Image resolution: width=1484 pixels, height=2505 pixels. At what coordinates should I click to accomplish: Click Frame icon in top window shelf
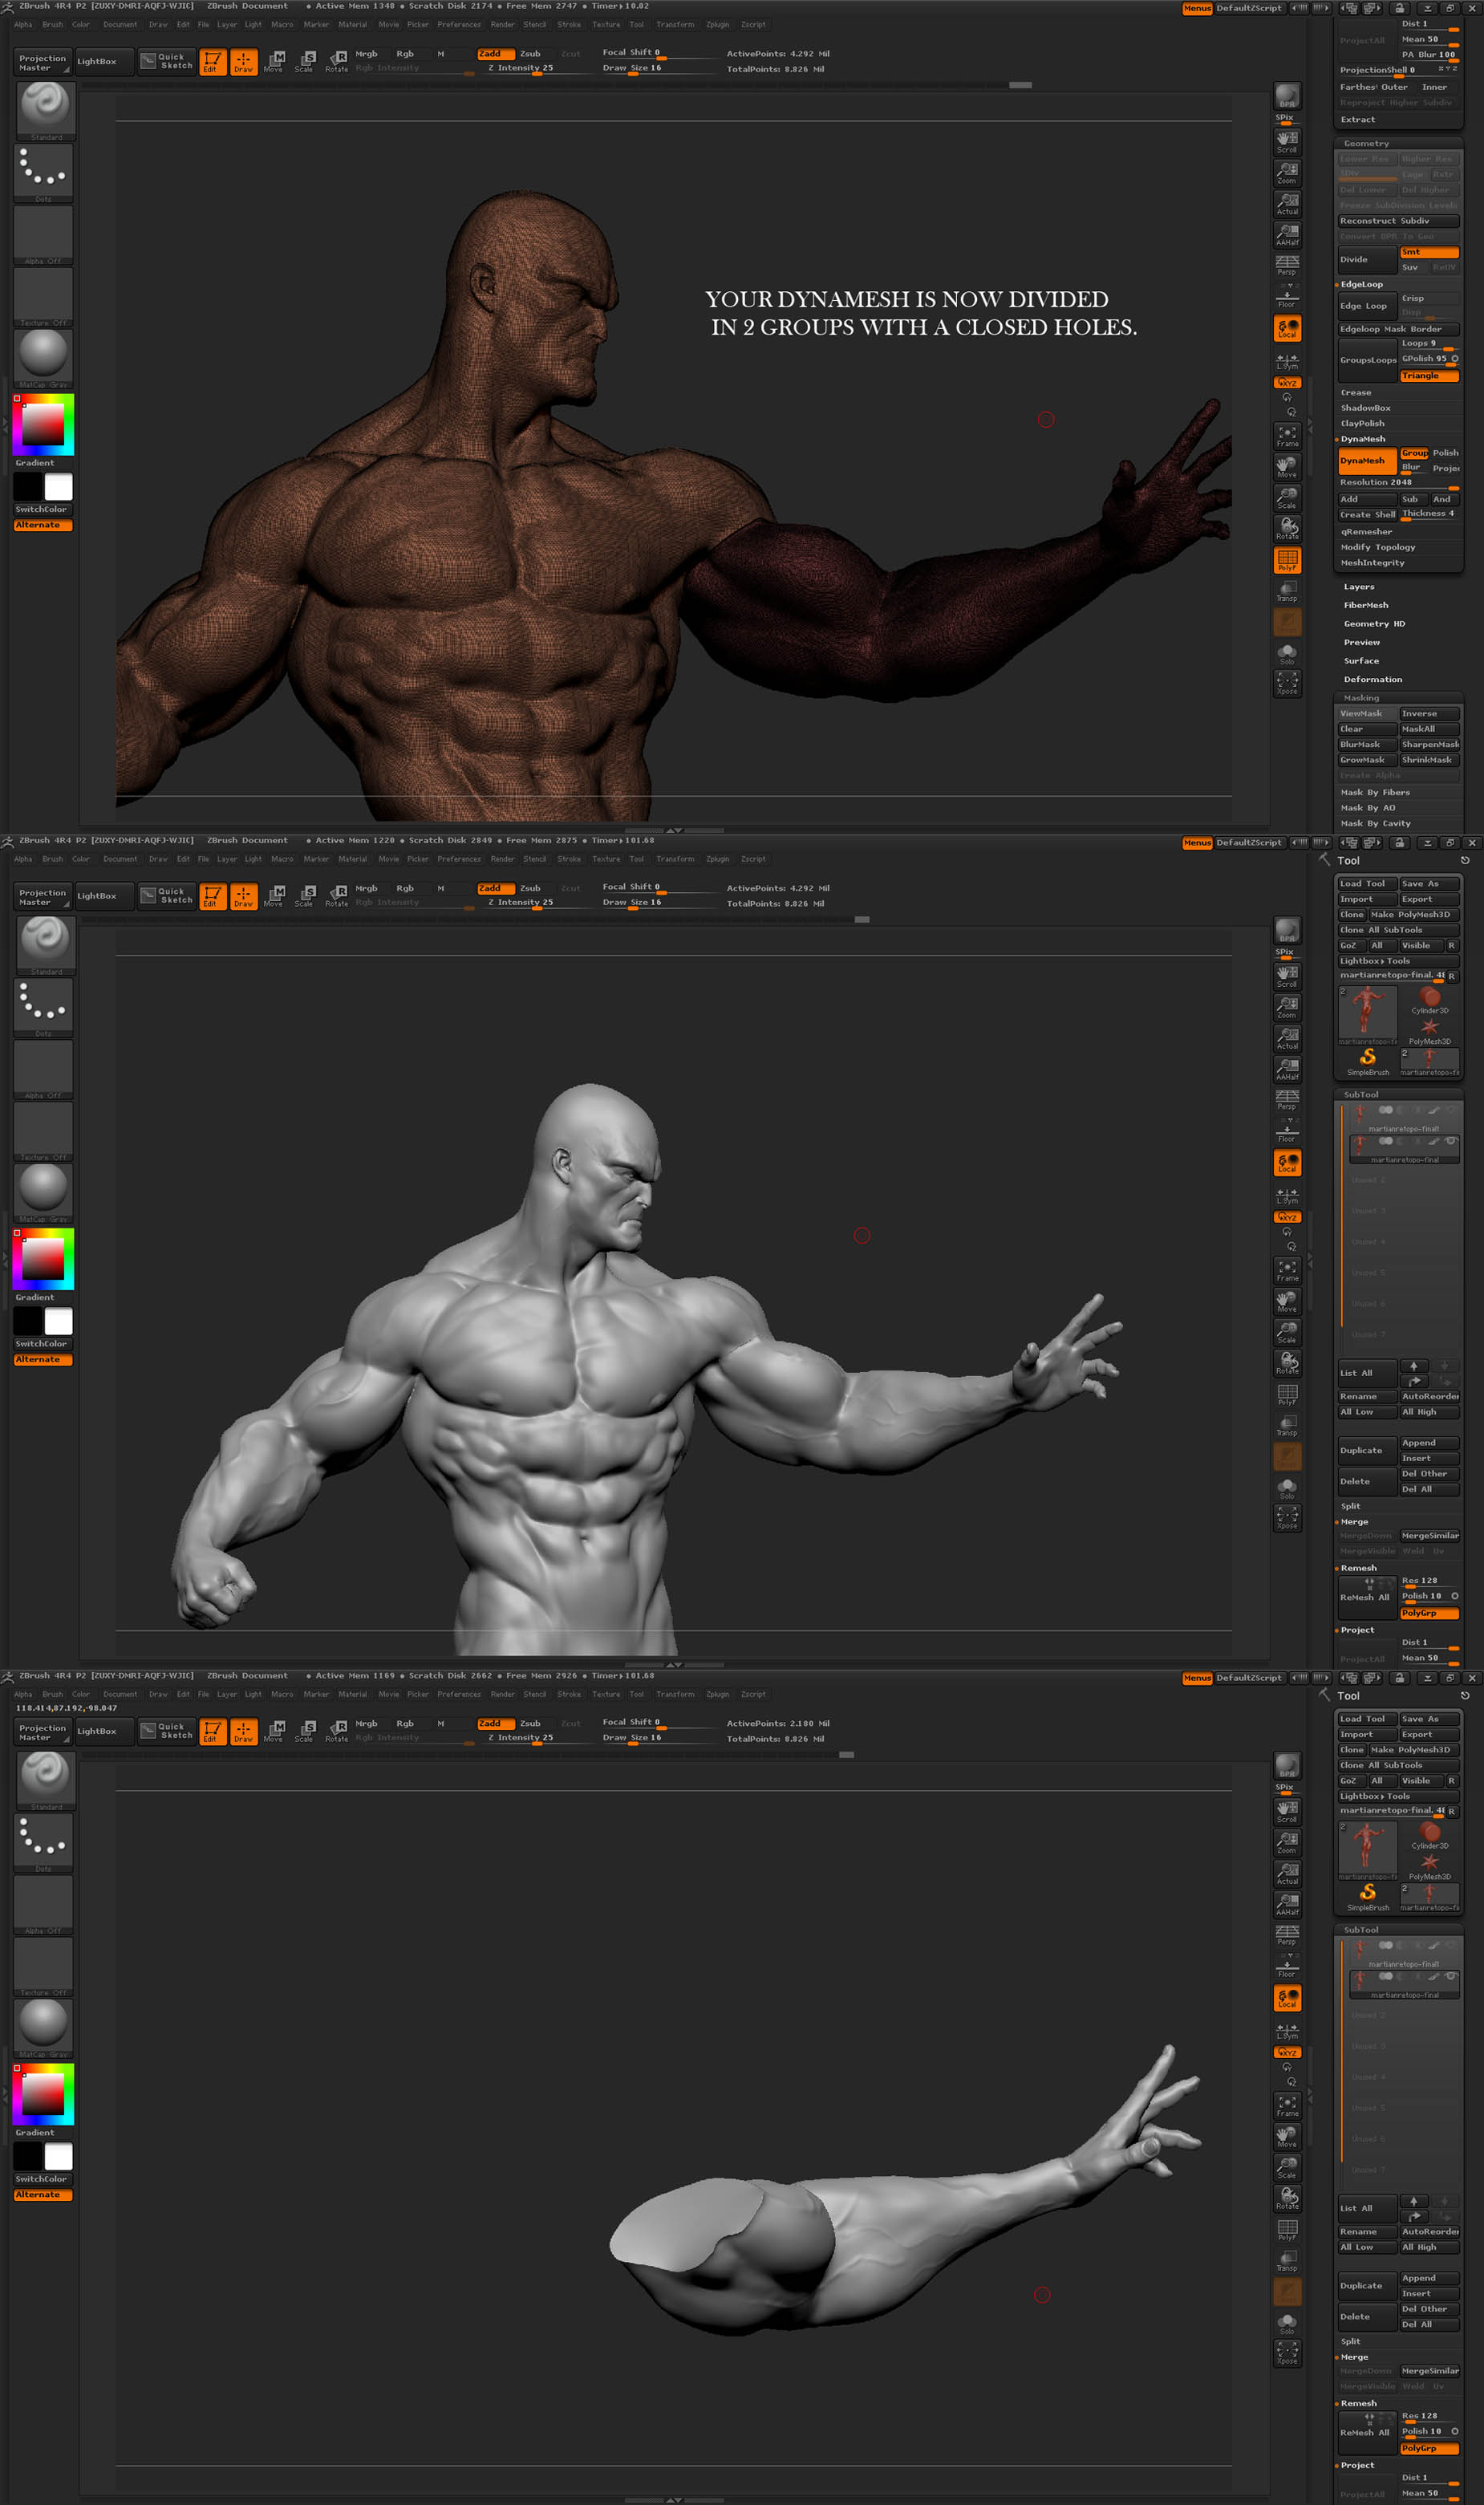[1287, 435]
